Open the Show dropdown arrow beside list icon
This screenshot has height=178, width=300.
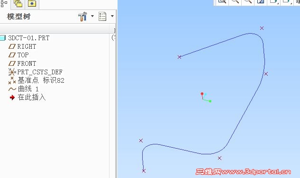(x=112, y=16)
